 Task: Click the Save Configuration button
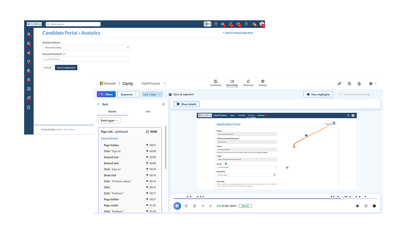(66, 68)
